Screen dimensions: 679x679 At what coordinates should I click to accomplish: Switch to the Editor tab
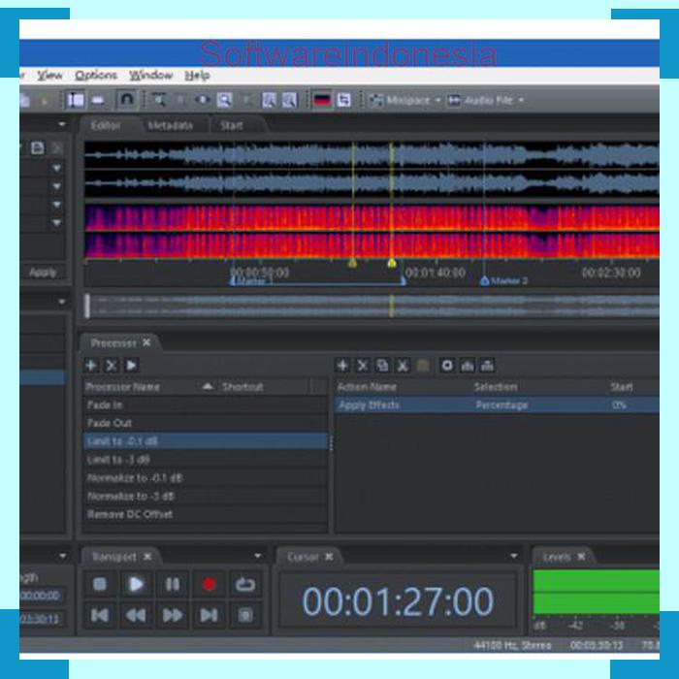106,125
